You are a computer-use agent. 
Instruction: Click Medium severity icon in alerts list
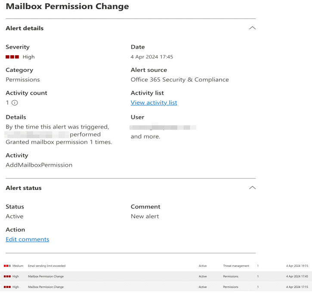pos(7,266)
